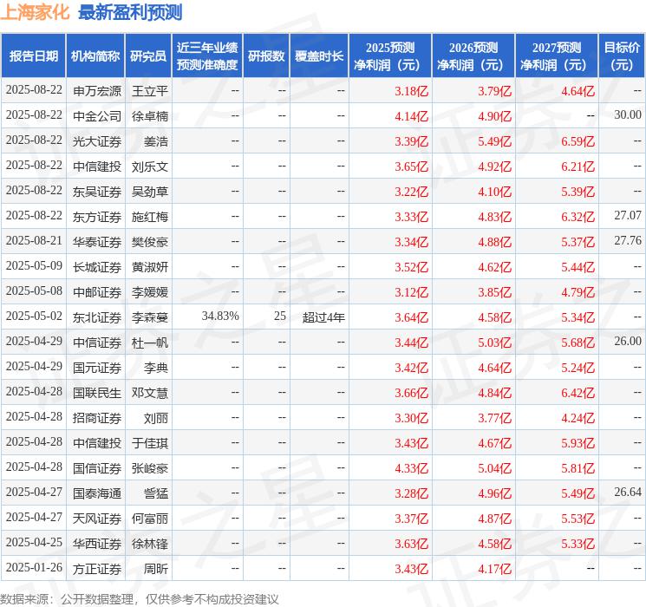
Task: Click the report date 2025-01-26
Action: [x=34, y=567]
